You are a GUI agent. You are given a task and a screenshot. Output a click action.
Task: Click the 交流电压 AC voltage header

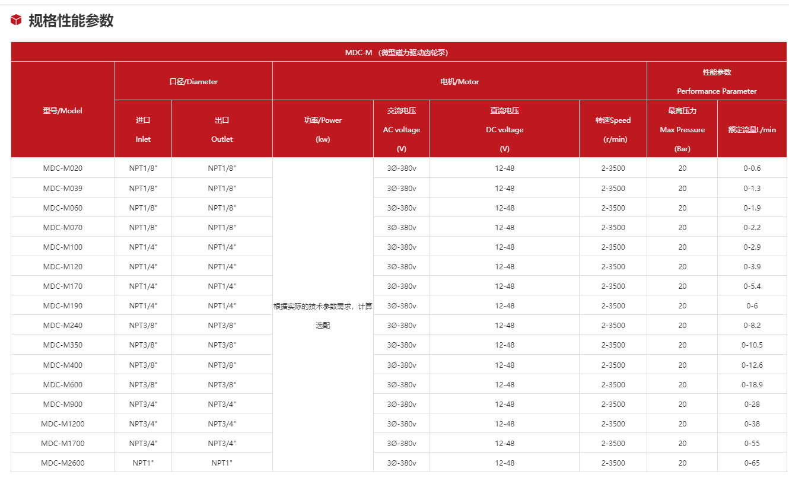(402, 129)
